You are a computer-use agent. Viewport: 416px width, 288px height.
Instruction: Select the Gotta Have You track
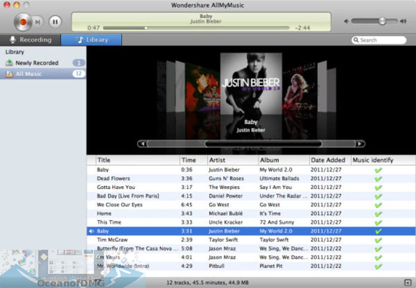pyautogui.click(x=251, y=187)
